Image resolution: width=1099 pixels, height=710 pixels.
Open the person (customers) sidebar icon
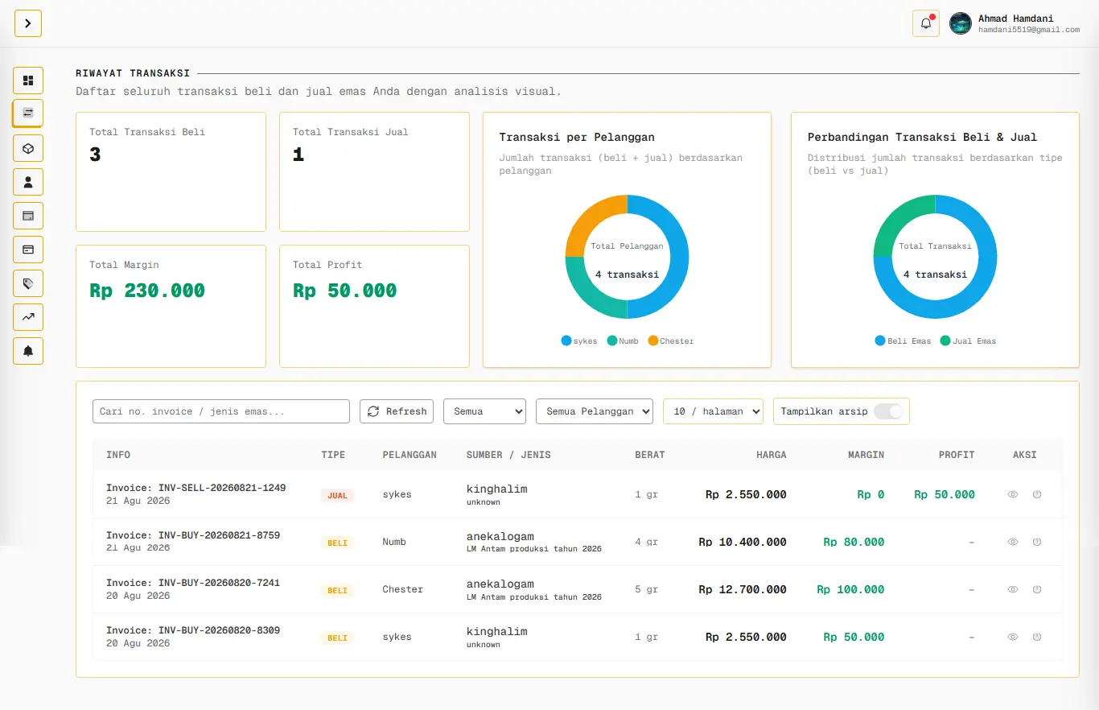(x=28, y=182)
